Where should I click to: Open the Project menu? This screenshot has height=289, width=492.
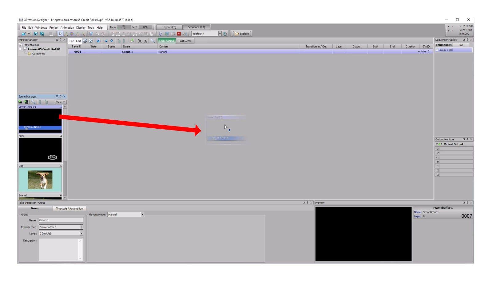point(54,28)
